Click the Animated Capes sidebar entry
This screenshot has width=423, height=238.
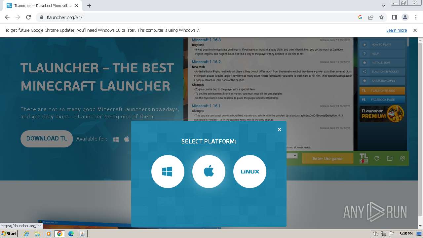pos(382,80)
